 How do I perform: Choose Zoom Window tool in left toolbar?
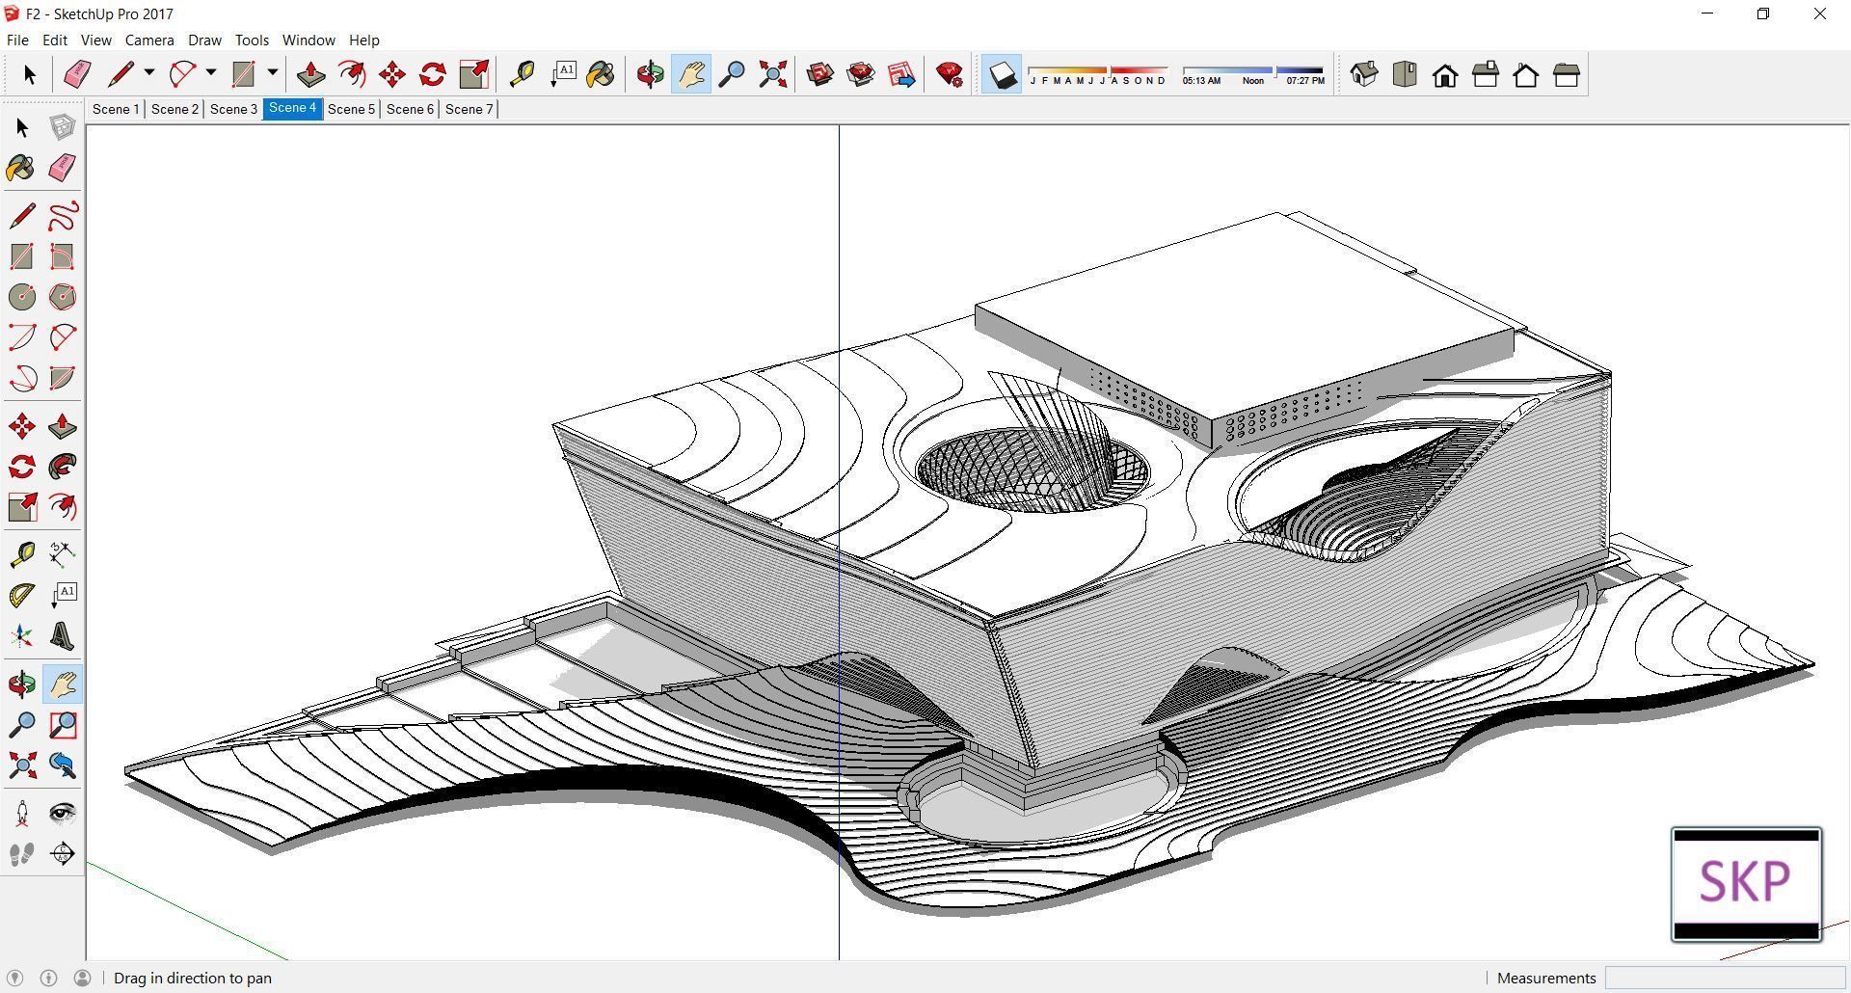coord(63,725)
